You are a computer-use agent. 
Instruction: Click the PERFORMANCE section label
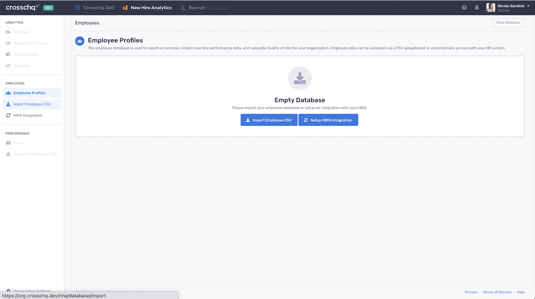coord(17,133)
